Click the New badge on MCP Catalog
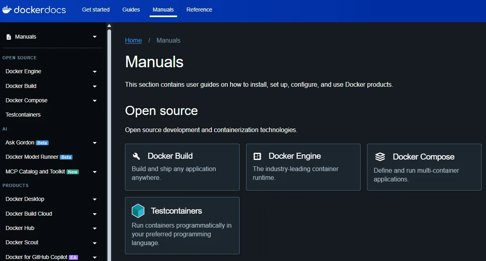Image resolution: width=486 pixels, height=261 pixels. (x=72, y=172)
